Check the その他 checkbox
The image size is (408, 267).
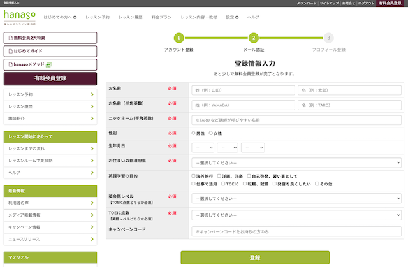click(317, 184)
